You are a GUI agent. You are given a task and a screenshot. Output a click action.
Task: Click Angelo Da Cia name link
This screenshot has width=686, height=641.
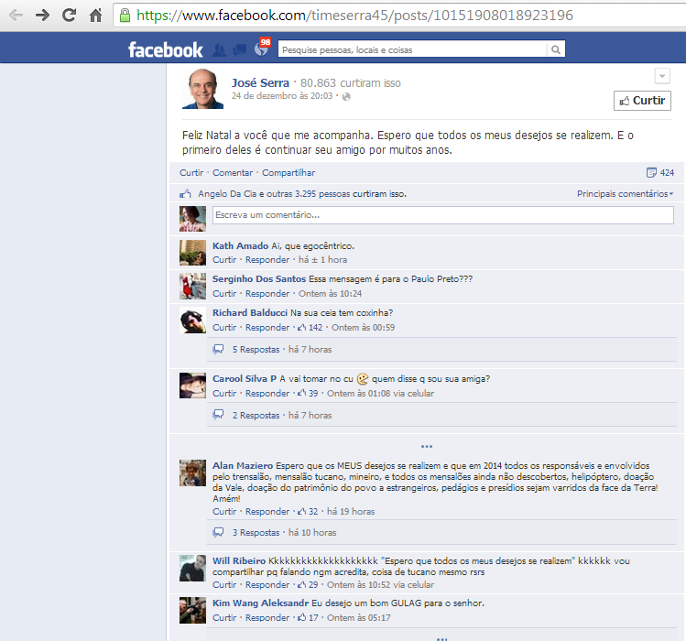click(x=227, y=194)
